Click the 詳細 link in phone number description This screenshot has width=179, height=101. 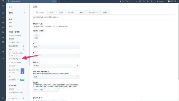coord(45,87)
